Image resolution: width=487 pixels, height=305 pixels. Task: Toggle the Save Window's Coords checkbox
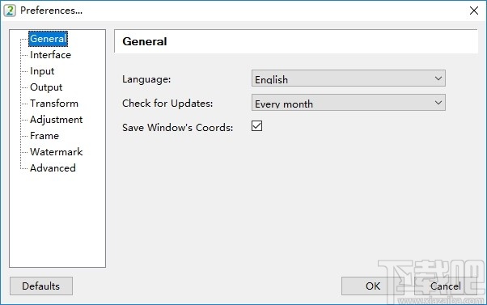(257, 126)
